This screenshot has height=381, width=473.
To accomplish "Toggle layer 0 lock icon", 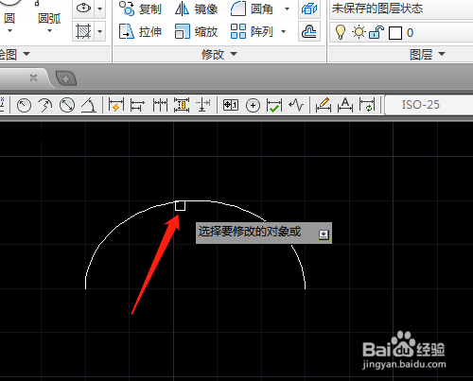I will click(377, 32).
